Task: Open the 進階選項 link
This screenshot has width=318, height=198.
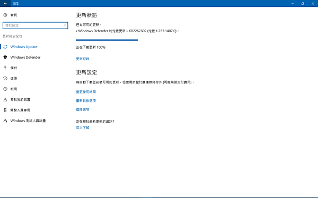Action: [x=83, y=109]
